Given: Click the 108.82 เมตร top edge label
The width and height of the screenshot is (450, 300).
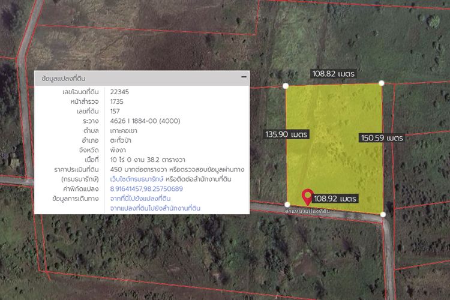Looking at the screenshot, I should click(x=333, y=74).
